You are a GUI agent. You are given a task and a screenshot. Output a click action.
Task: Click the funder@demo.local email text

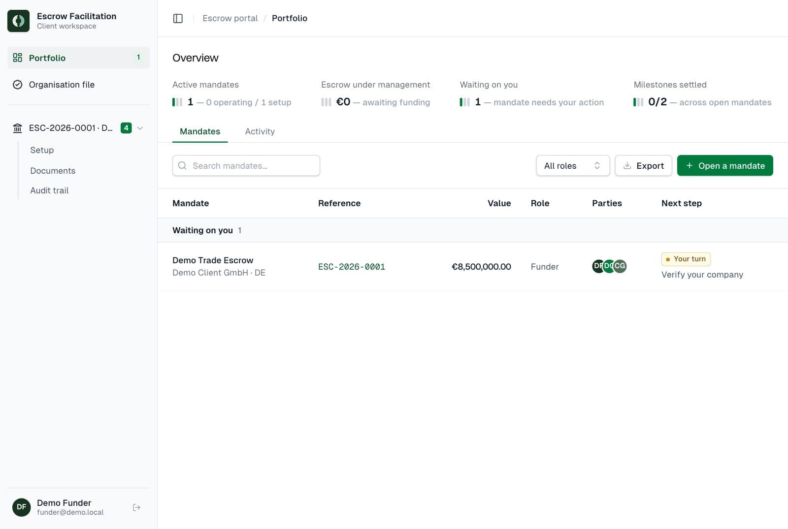click(x=70, y=512)
